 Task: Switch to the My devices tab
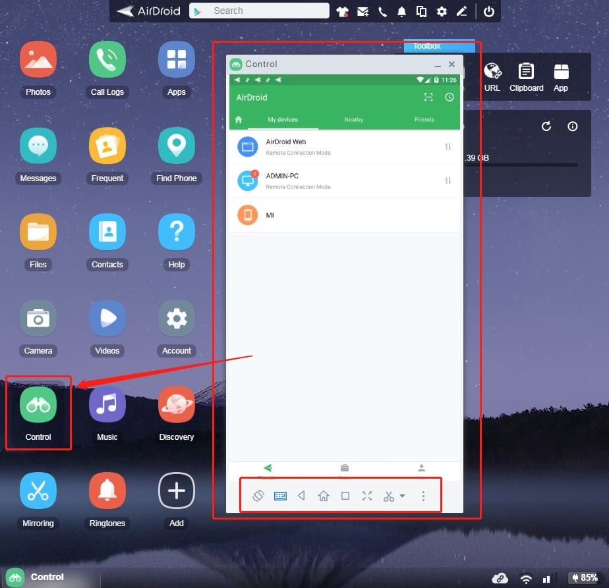click(x=283, y=120)
